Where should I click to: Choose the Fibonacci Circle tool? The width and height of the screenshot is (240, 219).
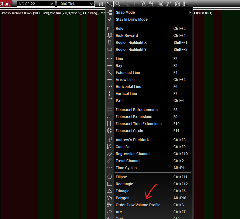coord(149,131)
